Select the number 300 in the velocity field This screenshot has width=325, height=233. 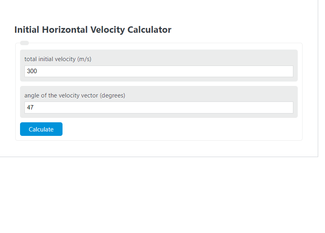(32, 71)
